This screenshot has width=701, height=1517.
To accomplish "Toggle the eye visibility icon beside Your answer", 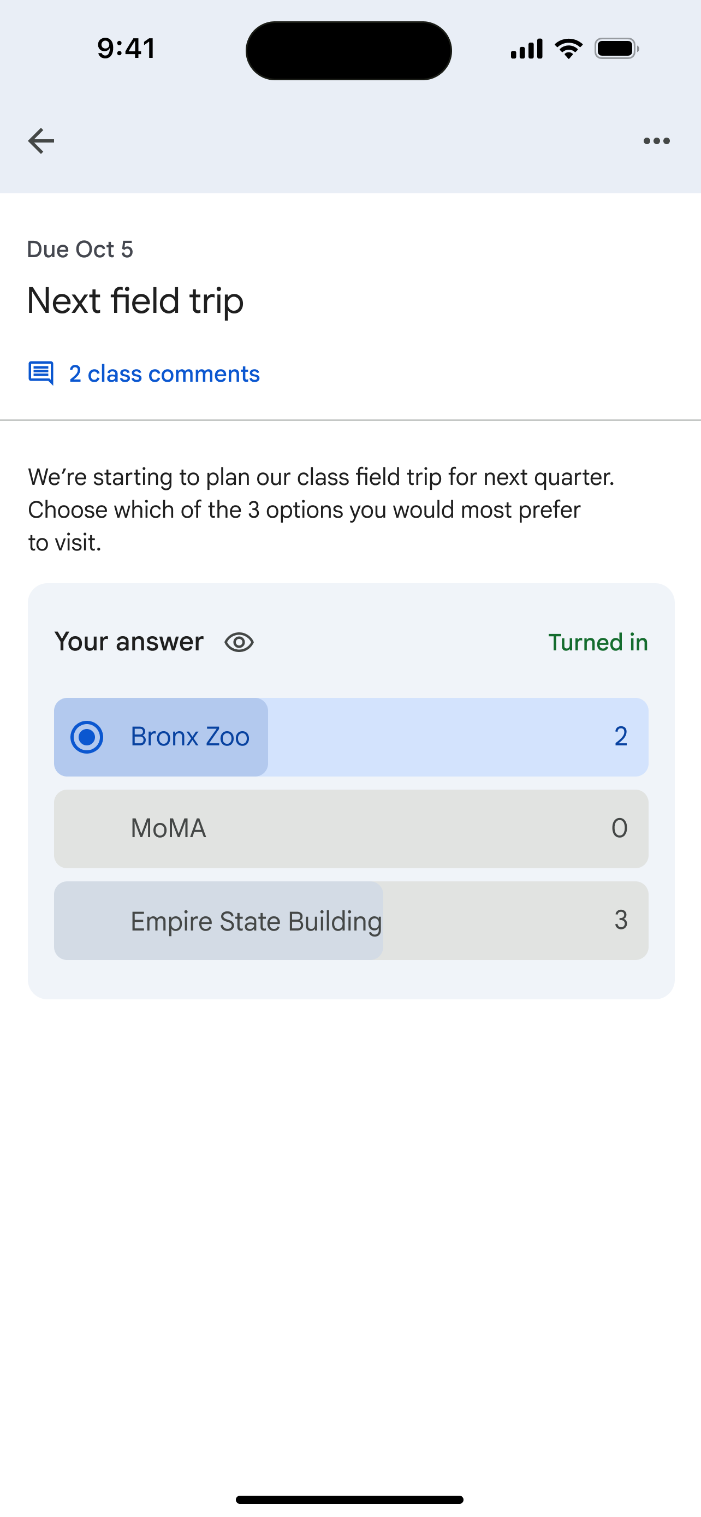I will (x=239, y=642).
